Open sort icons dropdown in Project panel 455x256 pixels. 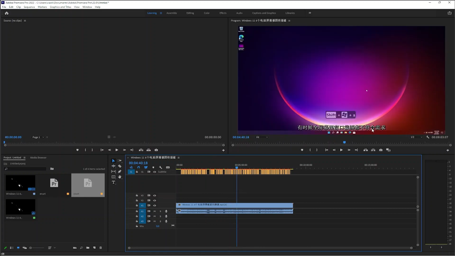pos(51,248)
